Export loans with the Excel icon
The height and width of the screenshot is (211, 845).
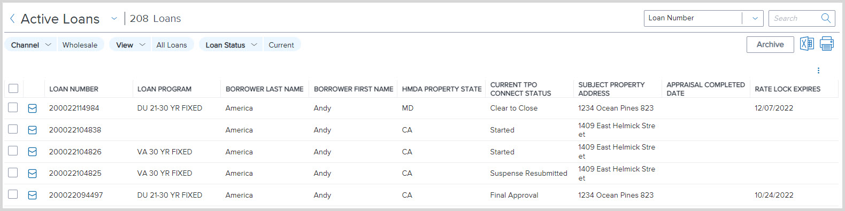(806, 44)
